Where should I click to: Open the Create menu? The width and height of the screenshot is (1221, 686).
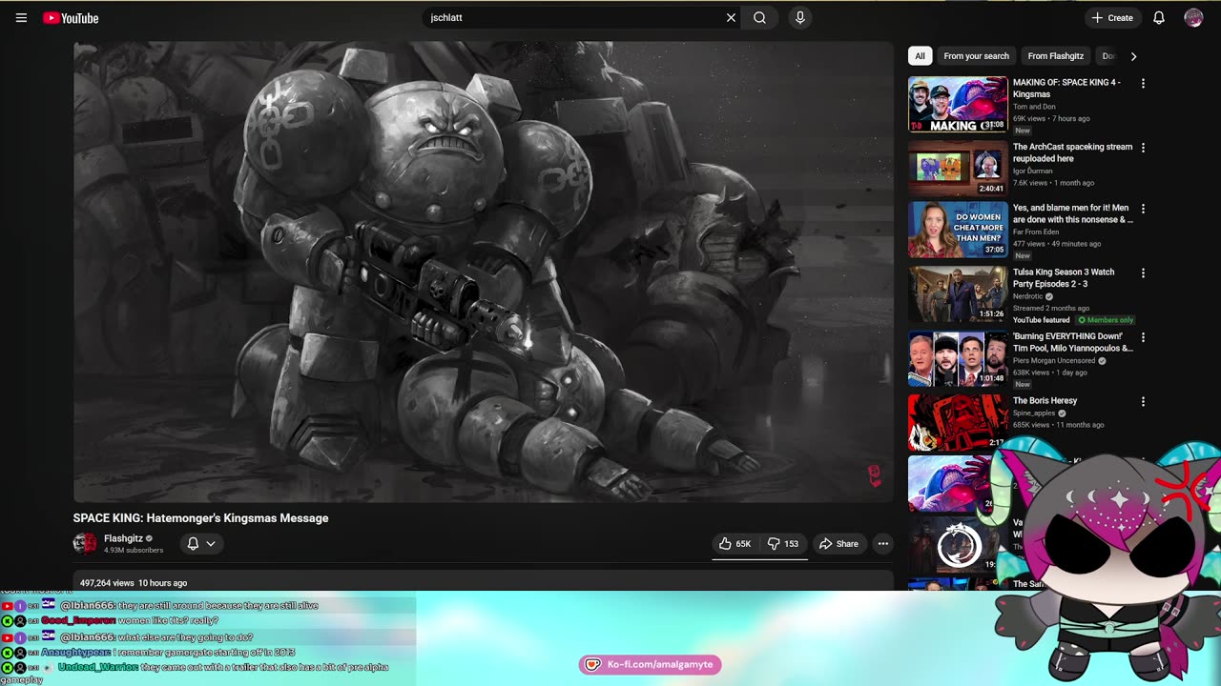pyautogui.click(x=1112, y=17)
